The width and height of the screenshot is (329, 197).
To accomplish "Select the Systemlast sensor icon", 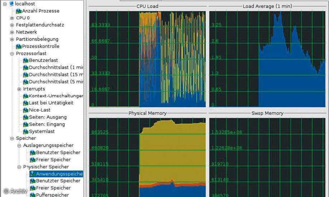I will click(26, 131).
